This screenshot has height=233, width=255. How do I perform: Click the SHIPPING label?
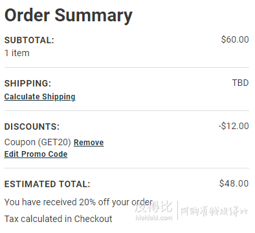tap(28, 83)
